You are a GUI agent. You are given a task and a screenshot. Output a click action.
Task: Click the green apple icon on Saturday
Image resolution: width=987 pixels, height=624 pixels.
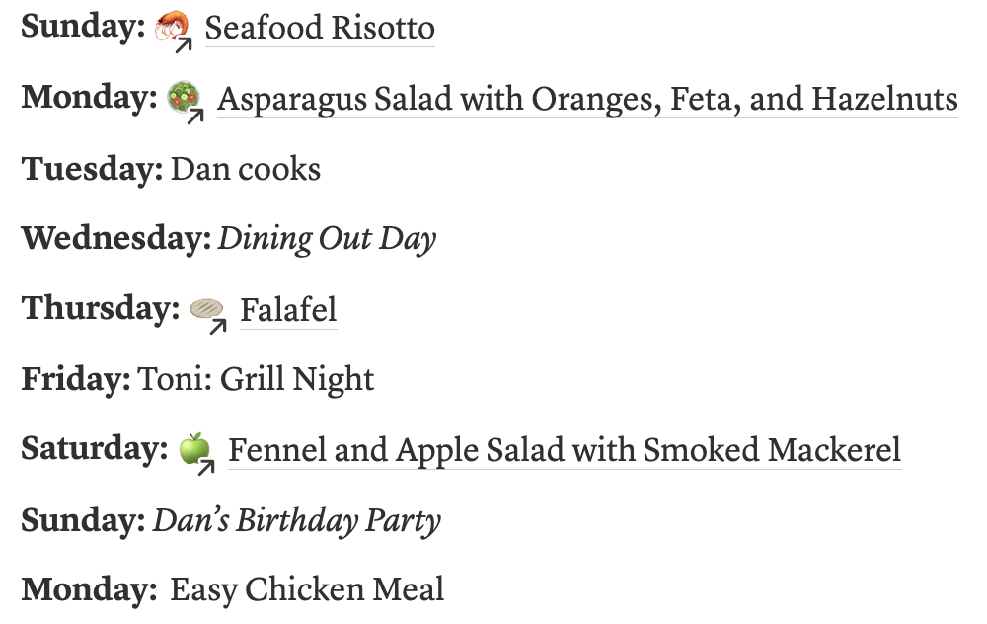click(194, 448)
